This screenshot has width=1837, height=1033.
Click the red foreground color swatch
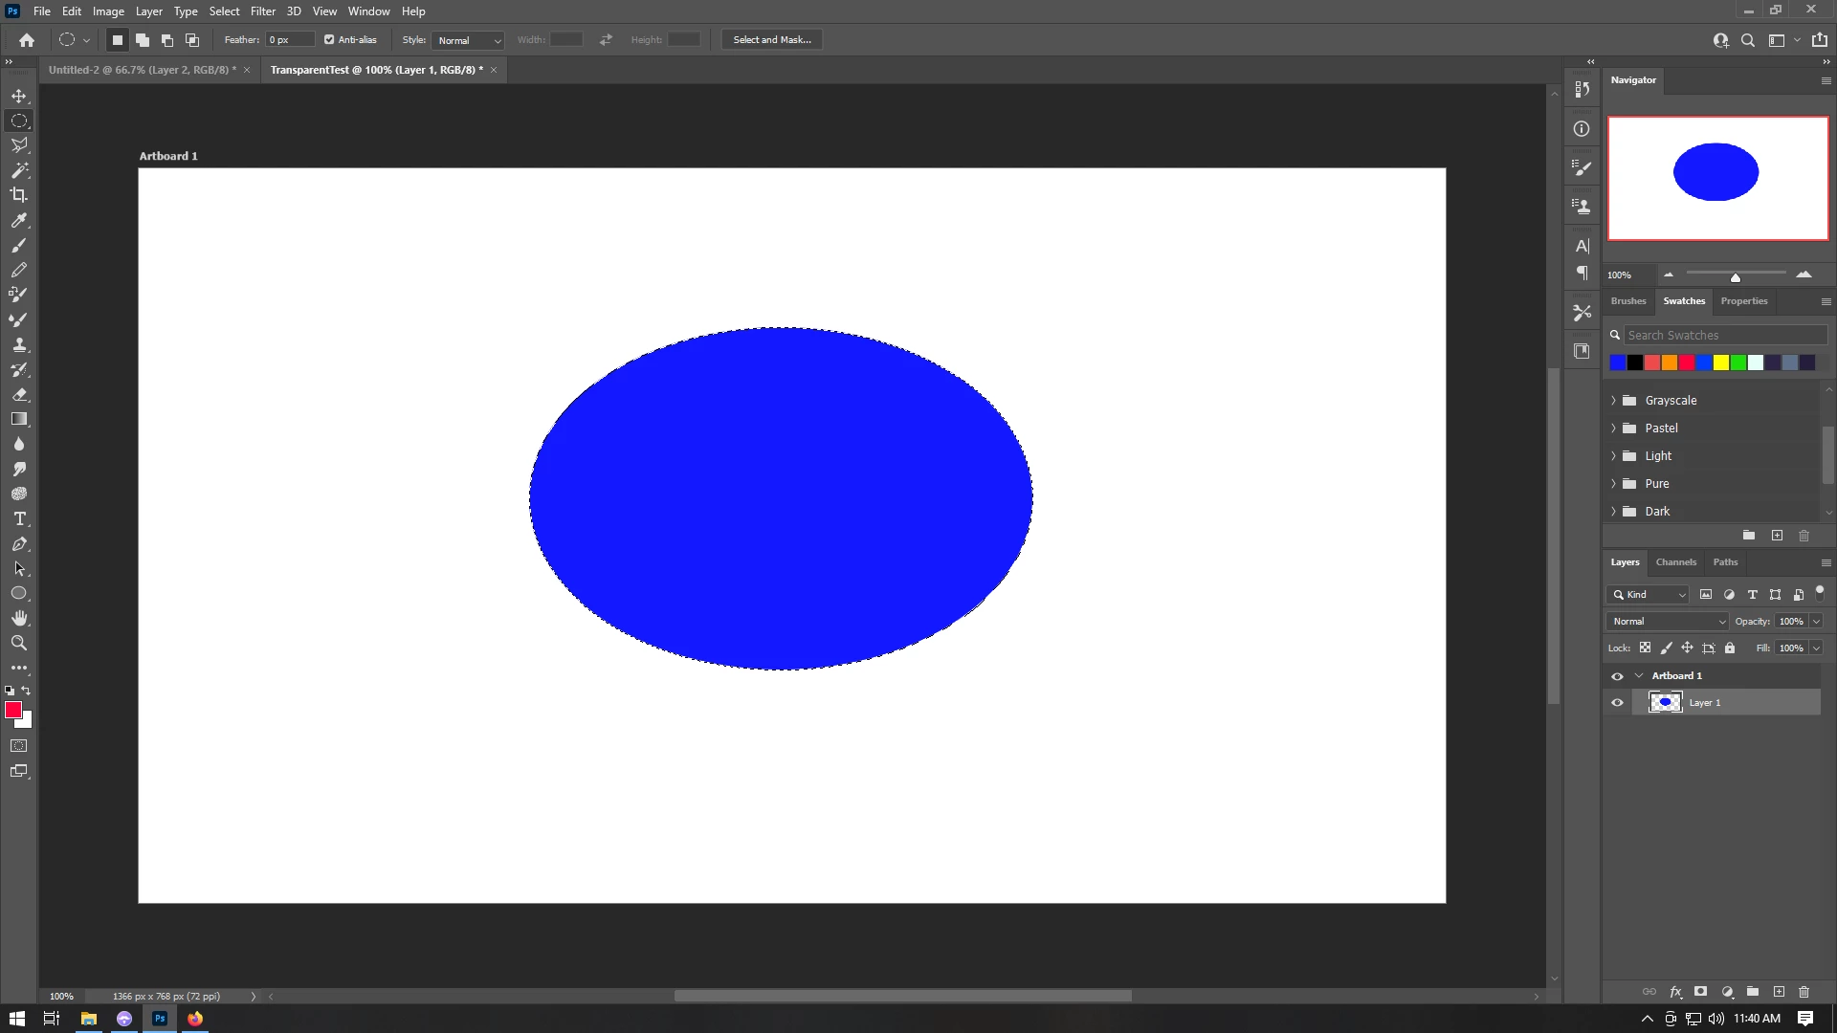pos(13,710)
